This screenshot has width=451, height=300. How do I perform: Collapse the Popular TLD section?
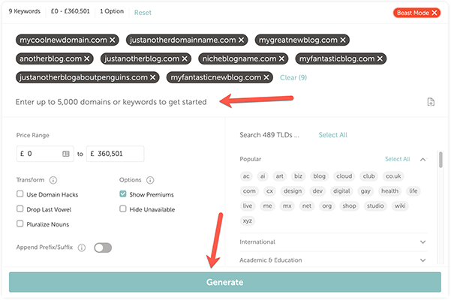tap(422, 160)
